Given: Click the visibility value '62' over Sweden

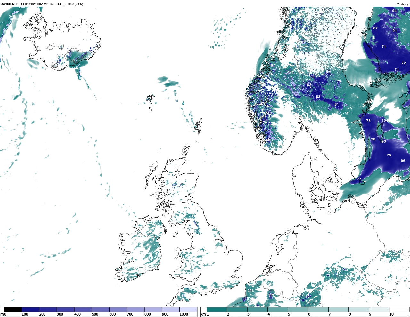Looking at the screenshot, I should tap(309, 85).
